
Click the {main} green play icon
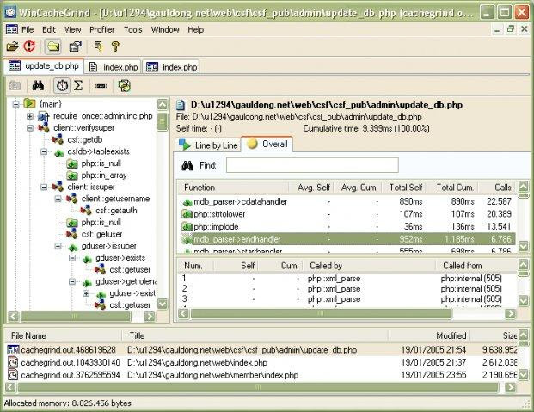(x=29, y=103)
